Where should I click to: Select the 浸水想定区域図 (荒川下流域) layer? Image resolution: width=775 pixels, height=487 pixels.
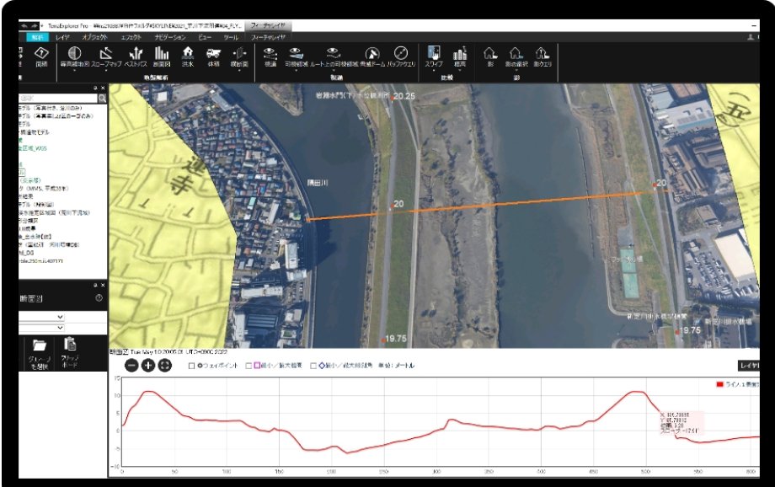[x=55, y=212]
